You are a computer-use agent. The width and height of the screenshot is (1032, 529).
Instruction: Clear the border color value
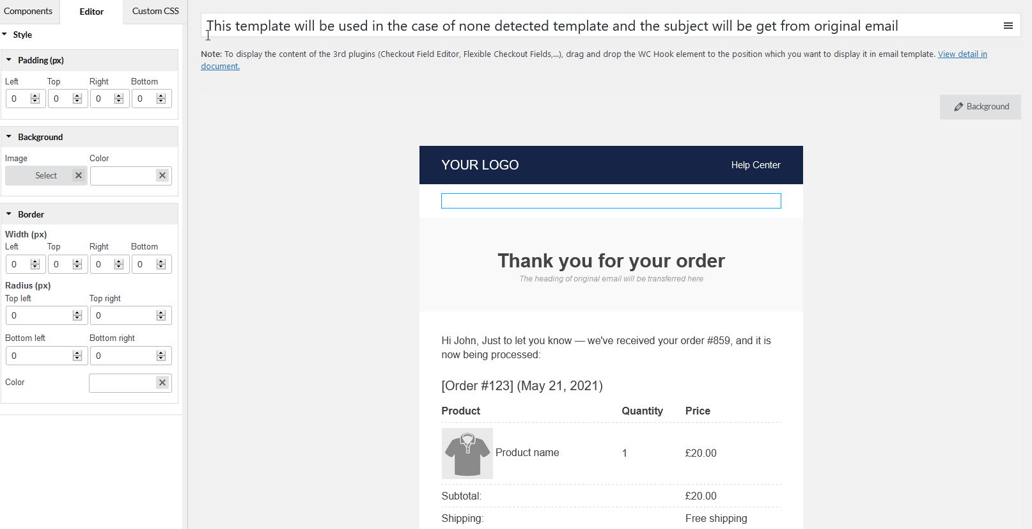tap(162, 383)
